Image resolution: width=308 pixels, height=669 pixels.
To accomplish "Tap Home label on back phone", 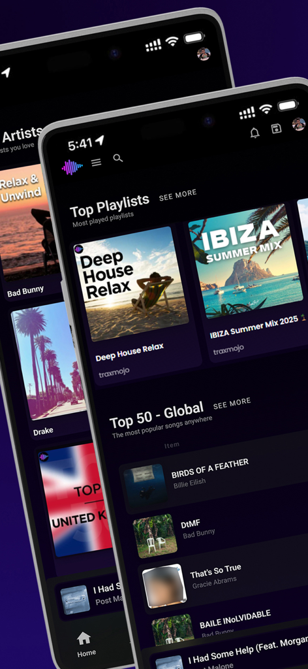I will (x=87, y=653).
